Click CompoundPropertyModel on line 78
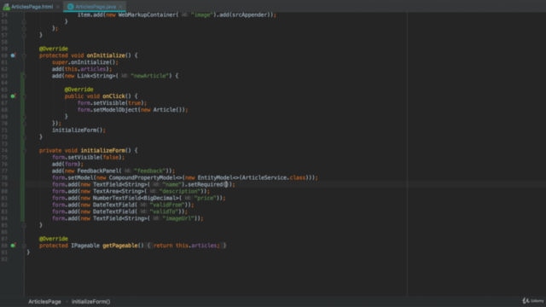 click(142, 178)
